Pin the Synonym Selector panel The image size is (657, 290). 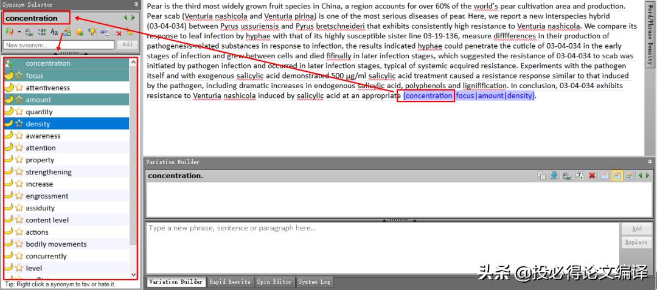[x=135, y=5]
